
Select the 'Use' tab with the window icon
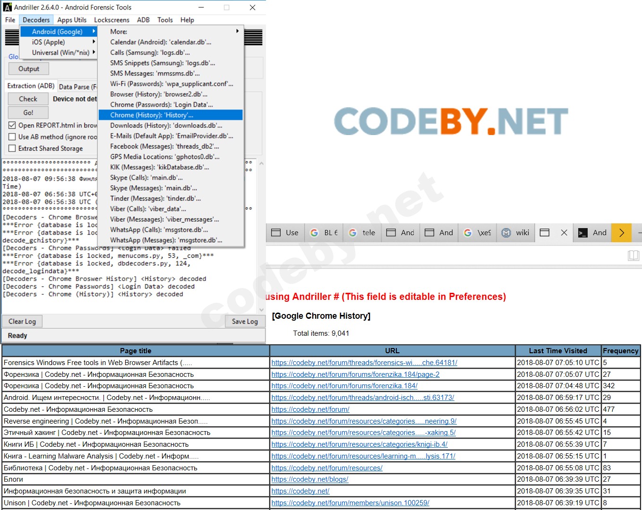coord(285,232)
